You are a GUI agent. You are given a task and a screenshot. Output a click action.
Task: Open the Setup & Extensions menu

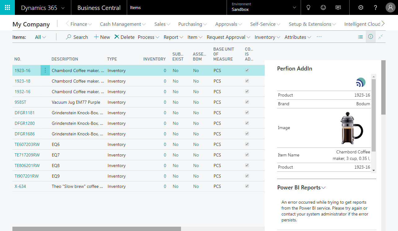(x=312, y=24)
